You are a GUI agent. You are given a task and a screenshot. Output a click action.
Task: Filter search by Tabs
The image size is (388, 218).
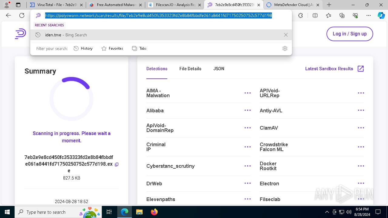coord(139,48)
